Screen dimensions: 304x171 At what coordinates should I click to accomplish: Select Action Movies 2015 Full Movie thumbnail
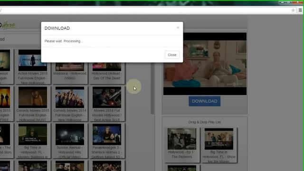33,60
